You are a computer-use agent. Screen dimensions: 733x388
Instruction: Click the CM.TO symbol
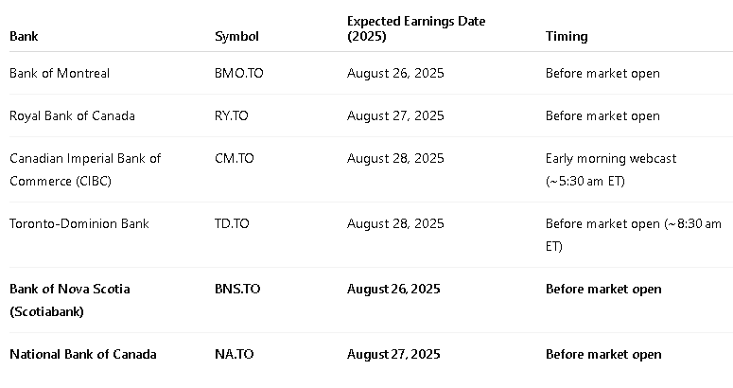234,158
